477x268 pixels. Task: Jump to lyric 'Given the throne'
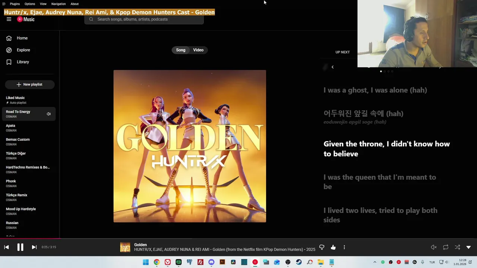click(x=387, y=149)
